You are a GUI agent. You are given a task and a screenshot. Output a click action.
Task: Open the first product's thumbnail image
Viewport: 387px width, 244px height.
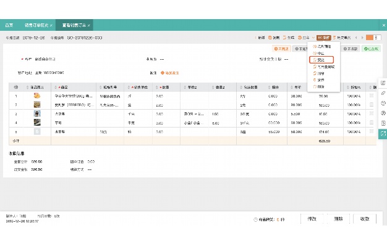point(37,96)
